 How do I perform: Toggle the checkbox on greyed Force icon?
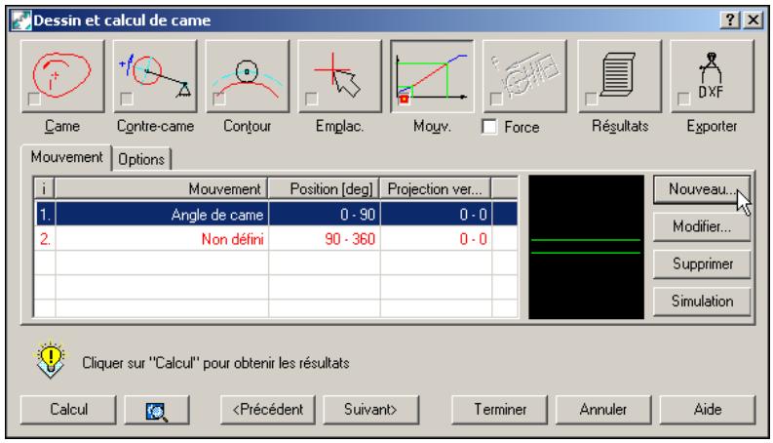[x=496, y=99]
